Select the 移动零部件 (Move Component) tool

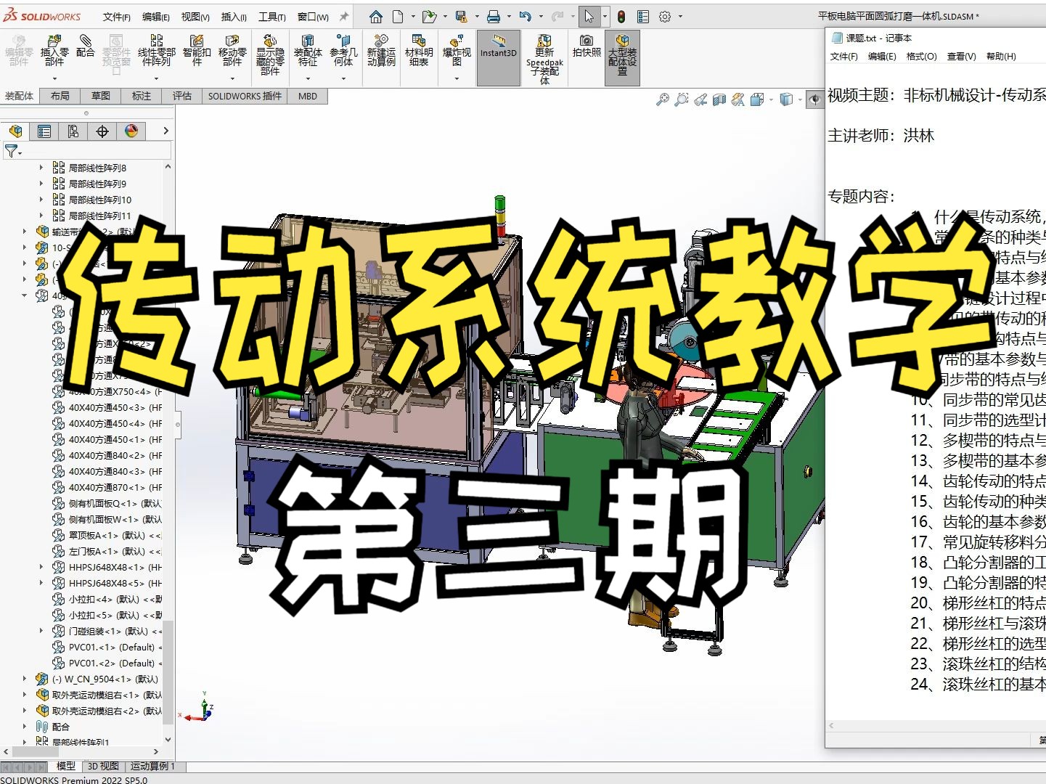click(x=232, y=51)
